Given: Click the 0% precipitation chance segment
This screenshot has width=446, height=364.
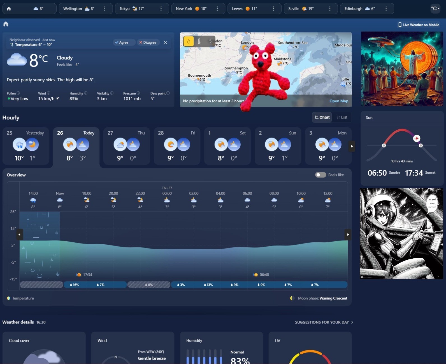Looking at the screenshot, I should pos(149,285).
